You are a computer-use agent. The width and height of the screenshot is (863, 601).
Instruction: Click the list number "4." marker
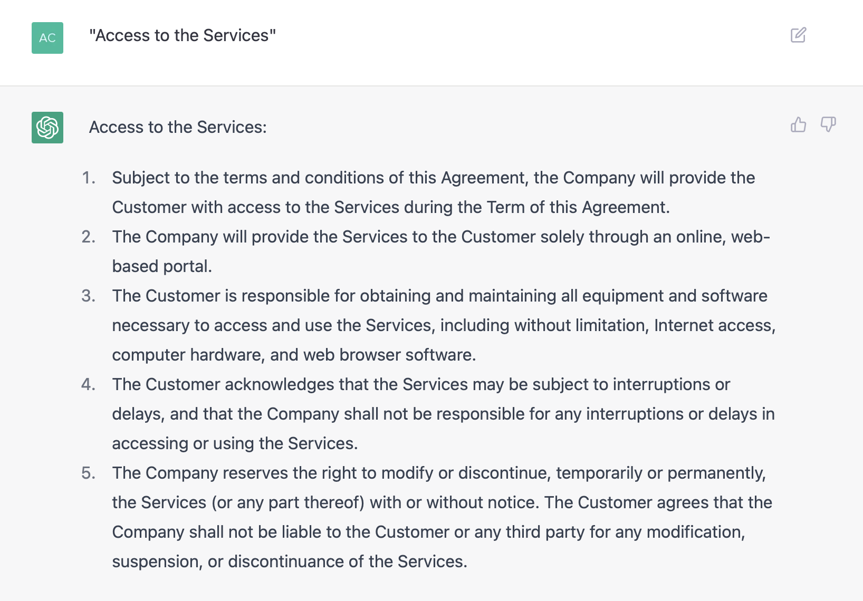pos(89,384)
